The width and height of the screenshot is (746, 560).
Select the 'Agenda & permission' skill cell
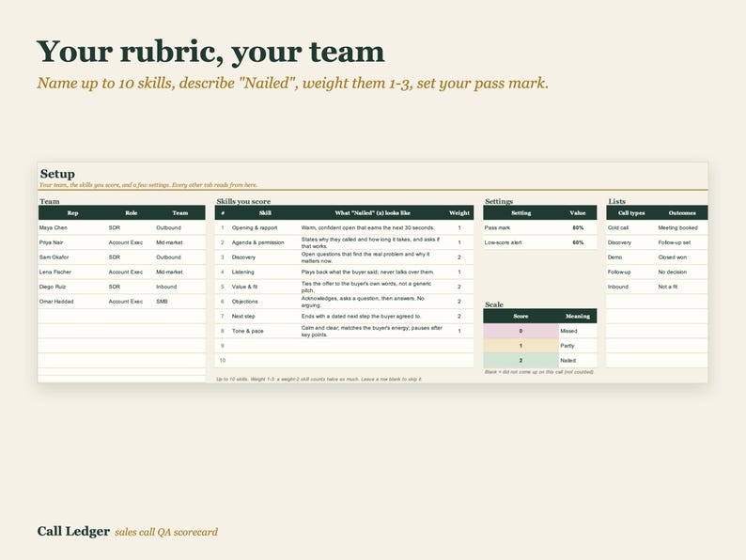(x=265, y=242)
